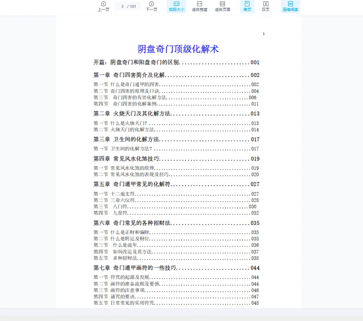This screenshot has height=321, width=363.
Task: Open chapter 第七章 奇门遁甲画符的一些技巧
Action: [x=176, y=268]
